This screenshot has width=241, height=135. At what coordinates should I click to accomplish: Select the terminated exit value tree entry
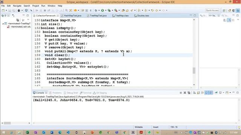(19, 27)
